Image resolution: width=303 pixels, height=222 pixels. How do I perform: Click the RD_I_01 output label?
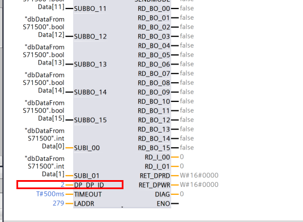157,166
